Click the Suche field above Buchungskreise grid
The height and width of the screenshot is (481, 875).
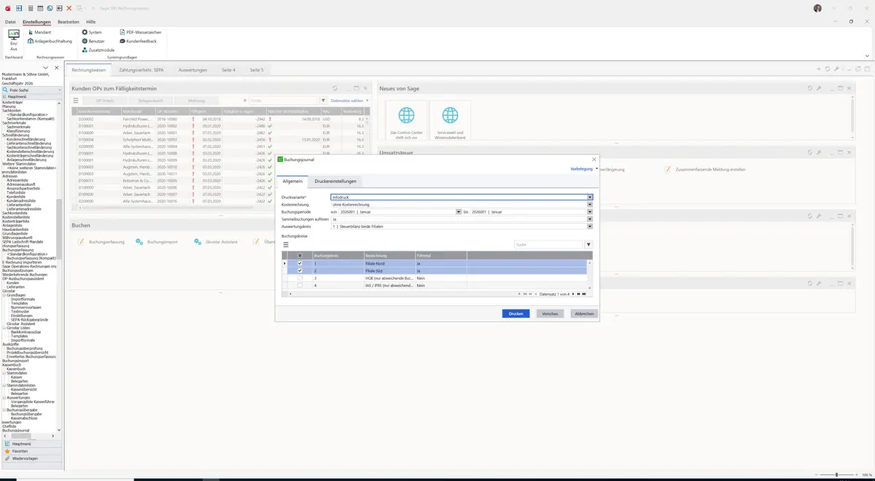(547, 245)
